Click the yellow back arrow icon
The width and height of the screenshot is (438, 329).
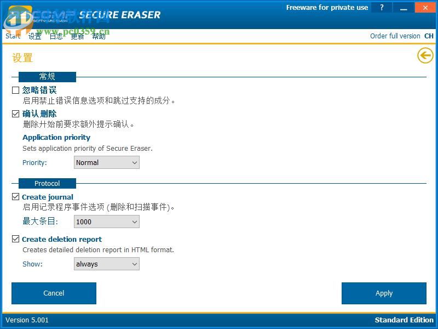click(x=425, y=55)
